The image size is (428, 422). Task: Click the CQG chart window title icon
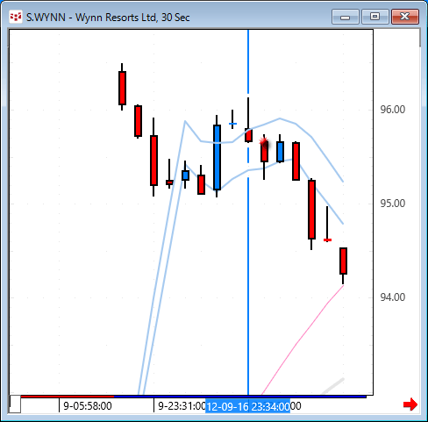tap(16, 18)
